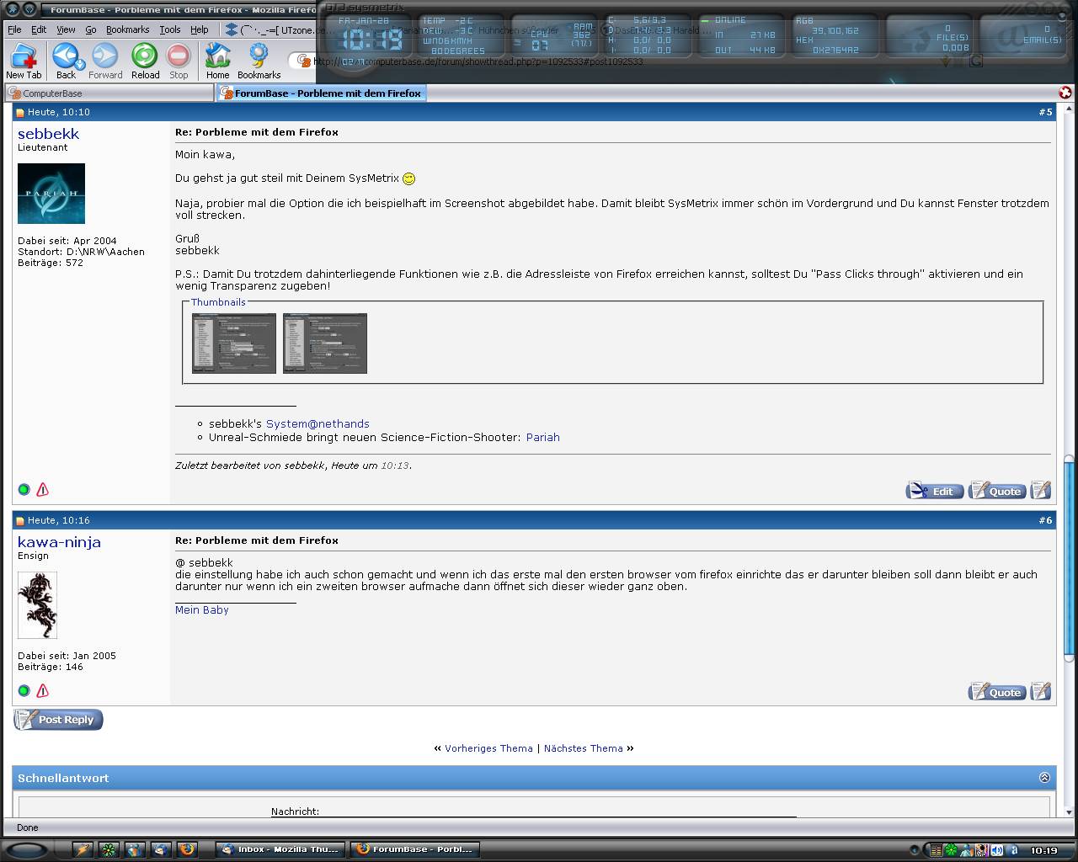Click sebbekk's Pariah avatar image
Image resolution: width=1078 pixels, height=862 pixels.
(51, 194)
